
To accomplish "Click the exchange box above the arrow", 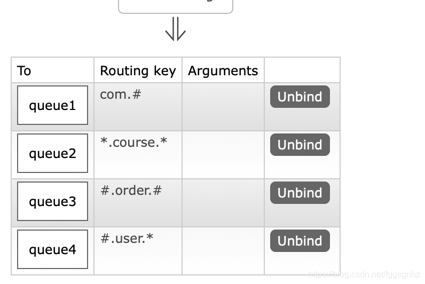I will 176,6.
